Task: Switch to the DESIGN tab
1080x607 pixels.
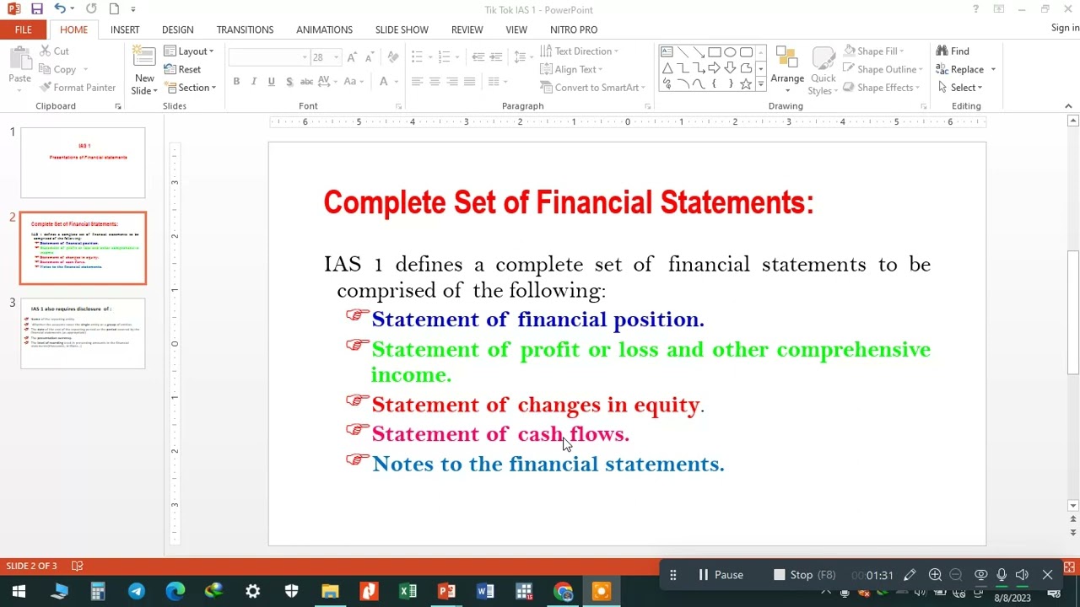Action: pos(177,30)
